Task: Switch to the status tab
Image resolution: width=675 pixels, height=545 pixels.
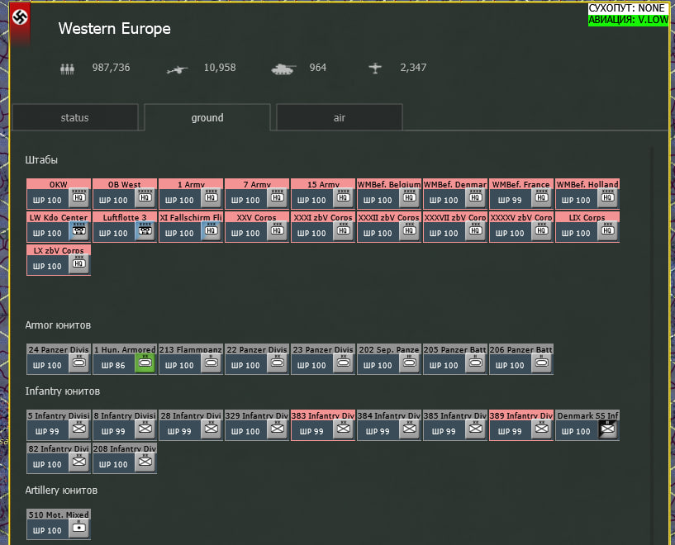Action: [x=75, y=117]
